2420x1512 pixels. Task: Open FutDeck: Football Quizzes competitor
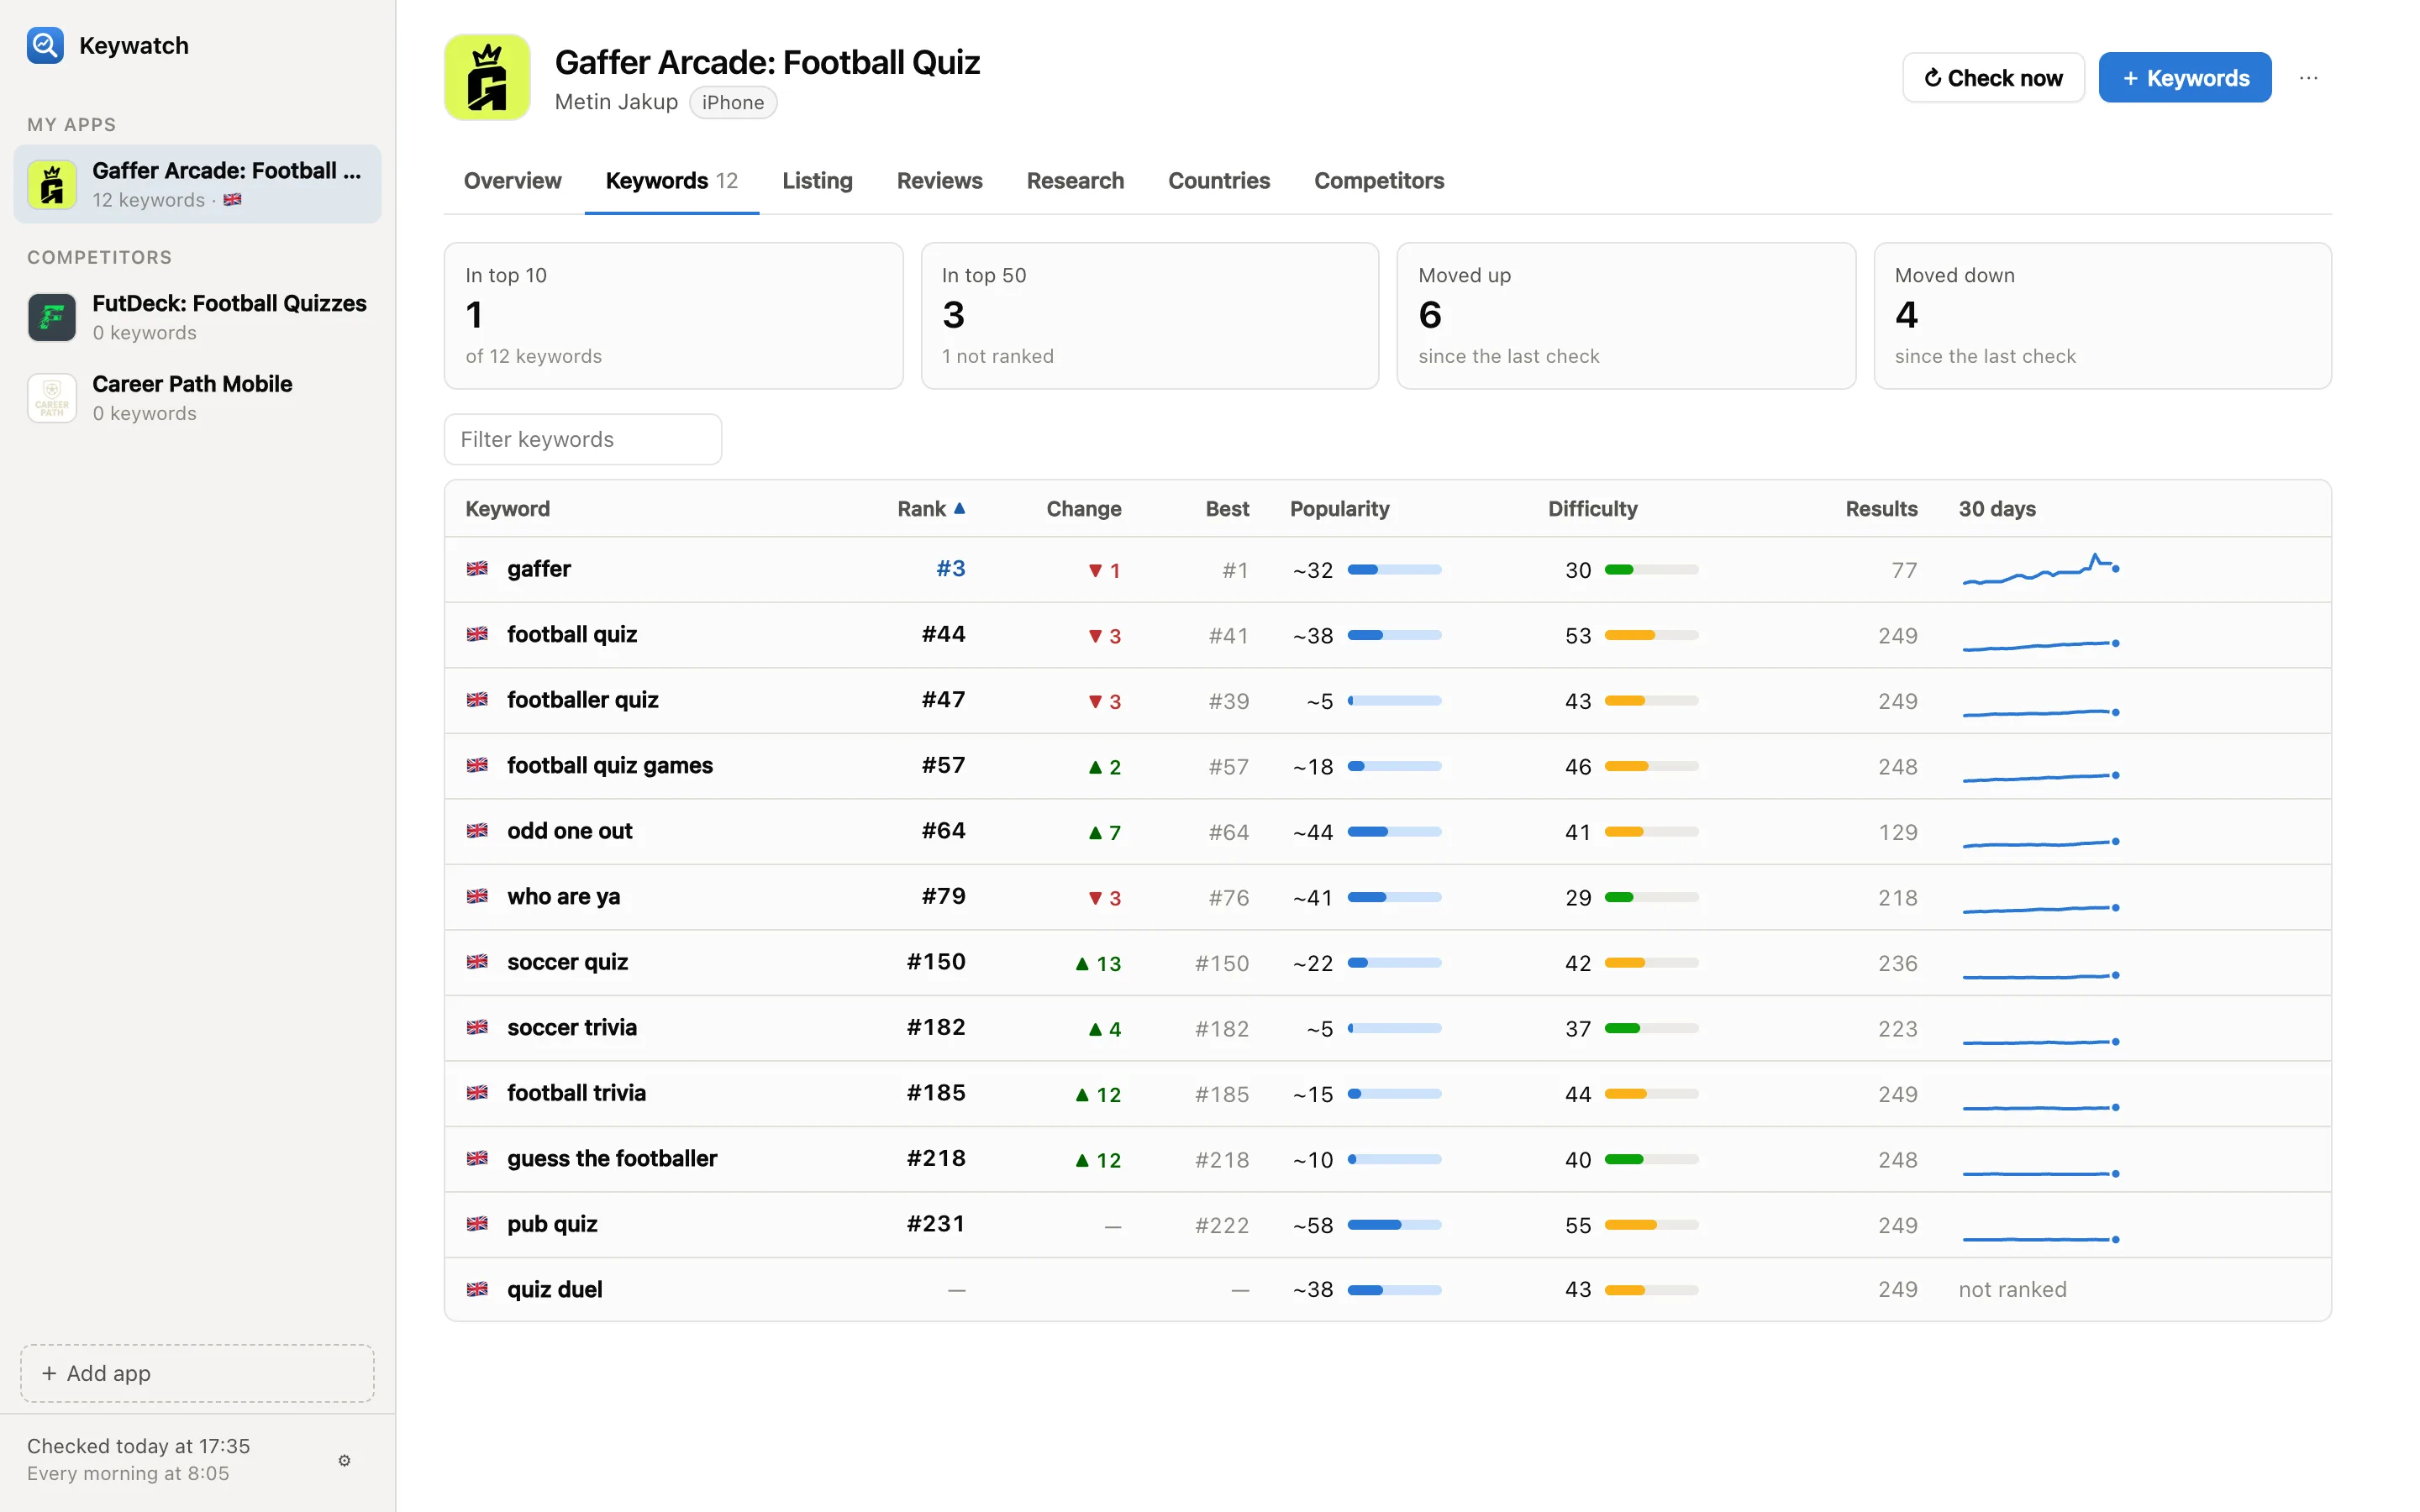pos(197,317)
